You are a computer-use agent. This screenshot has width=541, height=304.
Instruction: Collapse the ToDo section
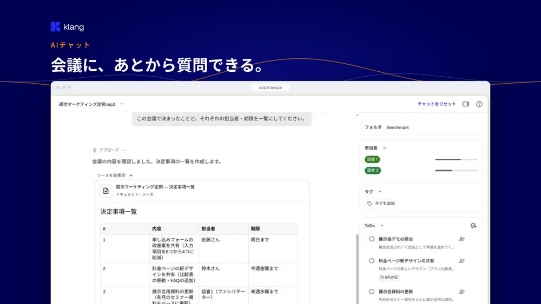pyautogui.click(x=382, y=226)
